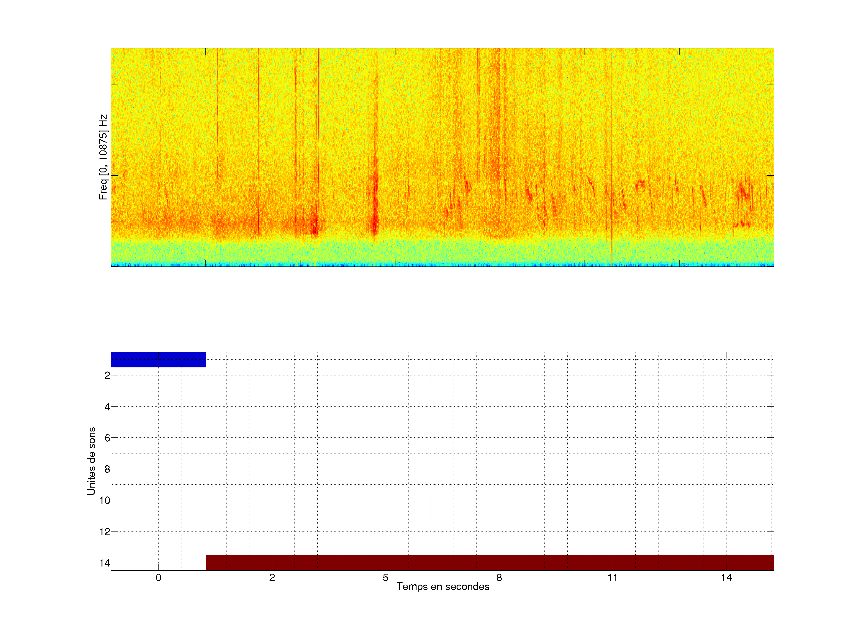Click y-axis tick label 4
This screenshot has height=641, width=855.
pos(107,407)
